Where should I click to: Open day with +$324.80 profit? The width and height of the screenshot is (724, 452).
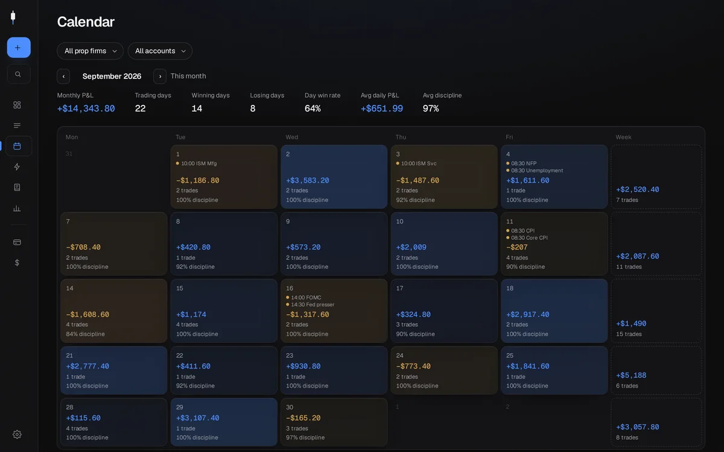[x=444, y=311]
